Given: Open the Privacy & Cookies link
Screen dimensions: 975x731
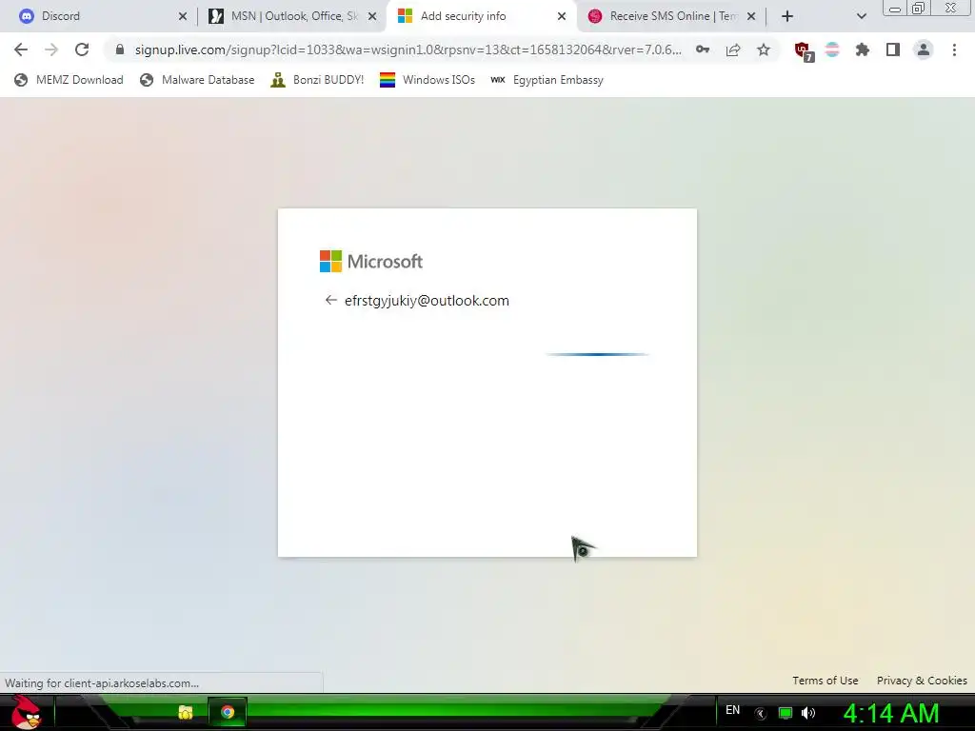Looking at the screenshot, I should point(922,681).
